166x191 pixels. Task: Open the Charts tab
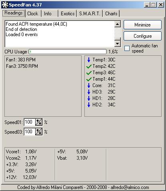click(111, 14)
